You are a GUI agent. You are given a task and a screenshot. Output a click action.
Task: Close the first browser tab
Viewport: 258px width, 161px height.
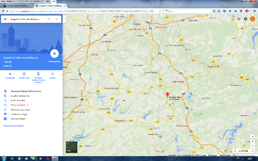point(32,6)
